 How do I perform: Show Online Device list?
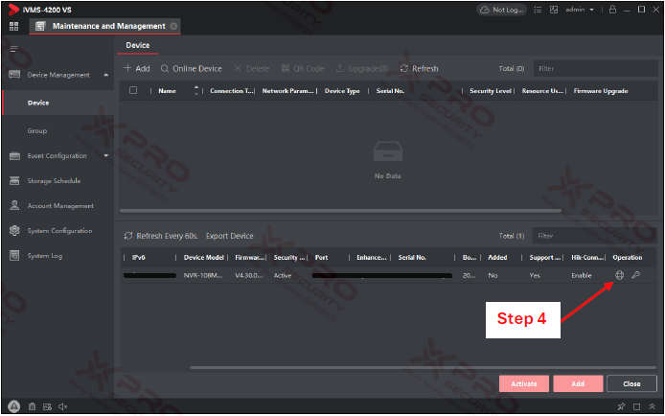(192, 68)
